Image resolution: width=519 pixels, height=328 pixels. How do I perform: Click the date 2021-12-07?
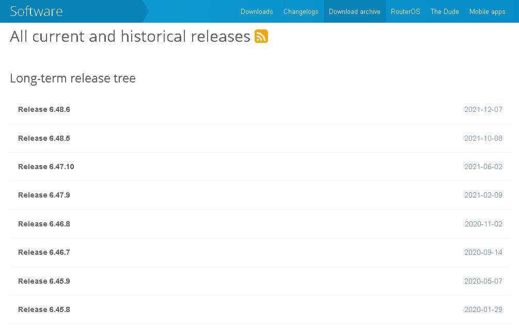[483, 109]
